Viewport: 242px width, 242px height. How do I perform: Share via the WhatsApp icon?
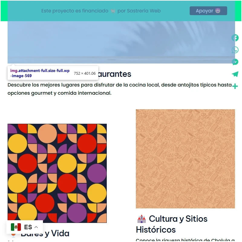(235, 50)
